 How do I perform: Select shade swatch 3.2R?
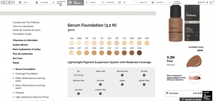132,53
